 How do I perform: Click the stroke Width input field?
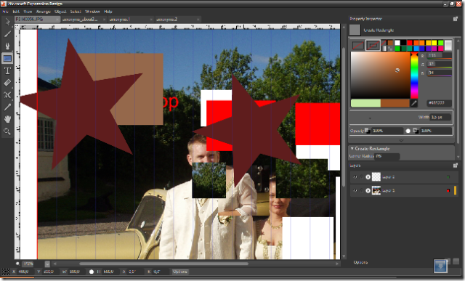pyautogui.click(x=441, y=118)
